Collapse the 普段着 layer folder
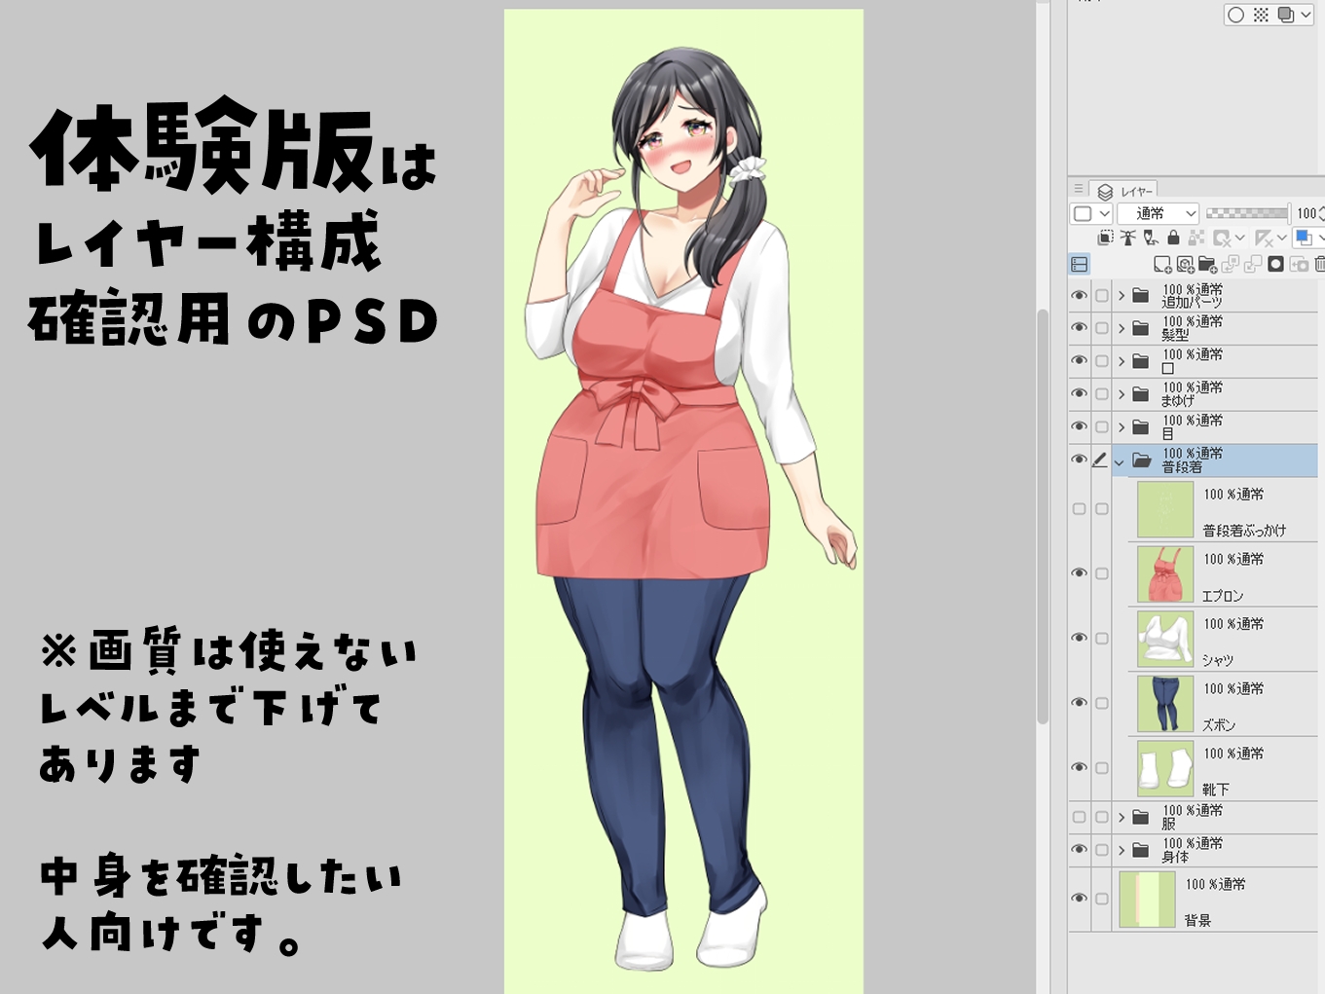Screen dimensions: 1325x994 pos(1120,461)
